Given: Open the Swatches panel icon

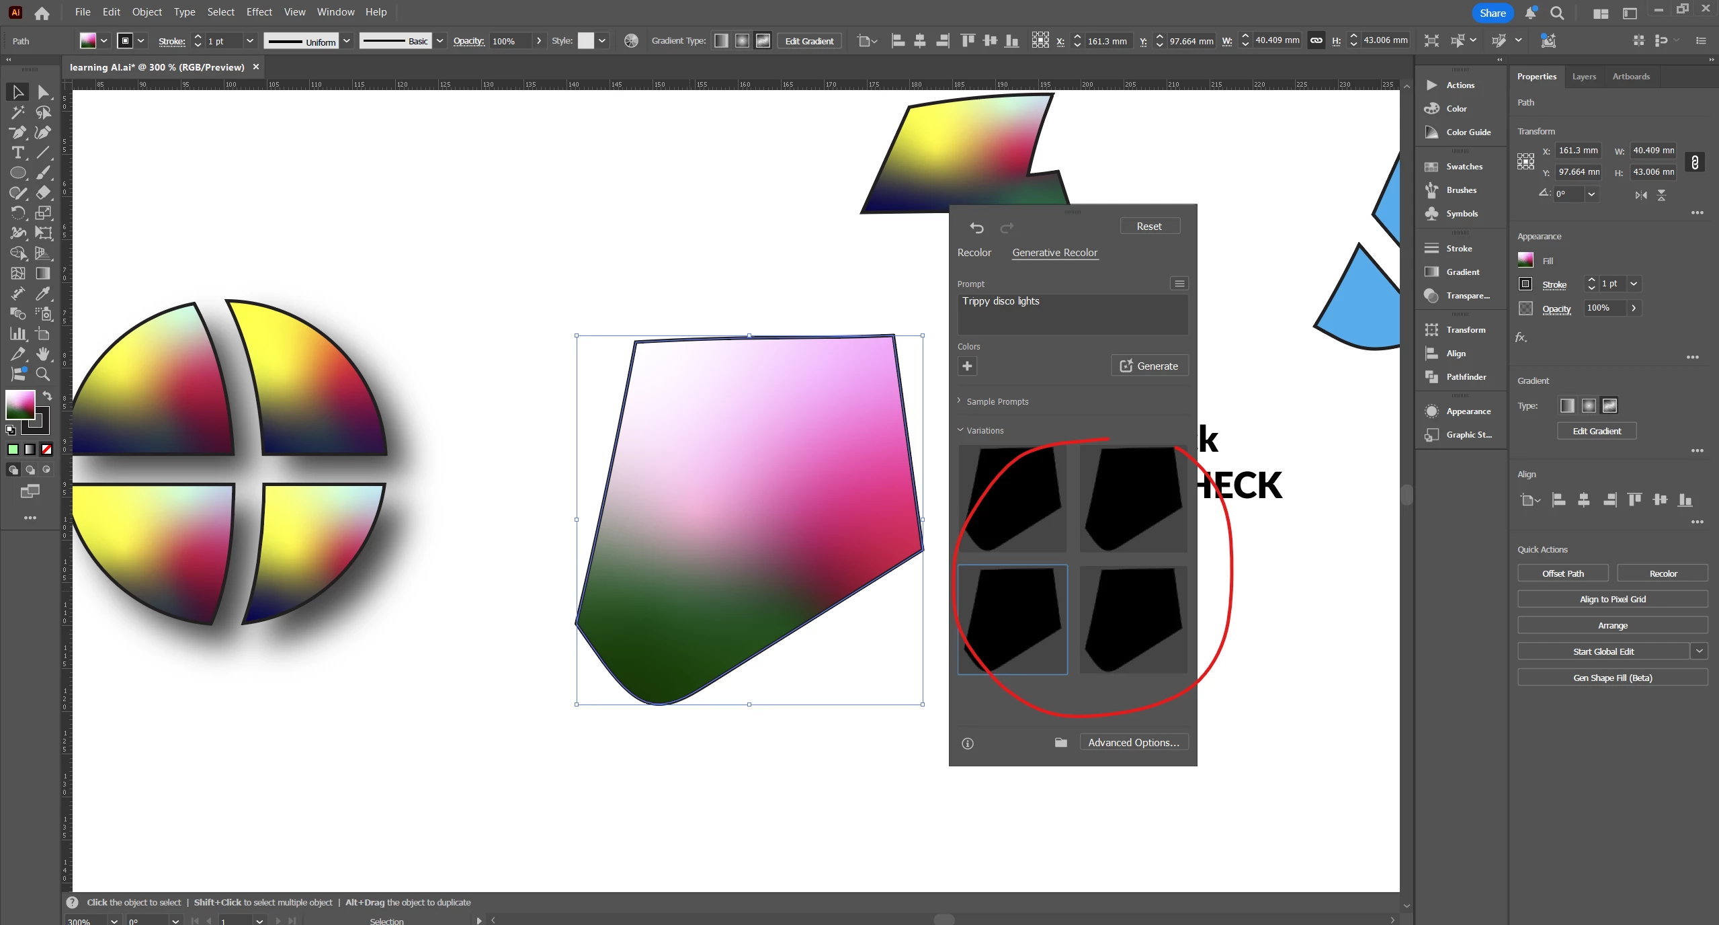Looking at the screenshot, I should [x=1432, y=167].
